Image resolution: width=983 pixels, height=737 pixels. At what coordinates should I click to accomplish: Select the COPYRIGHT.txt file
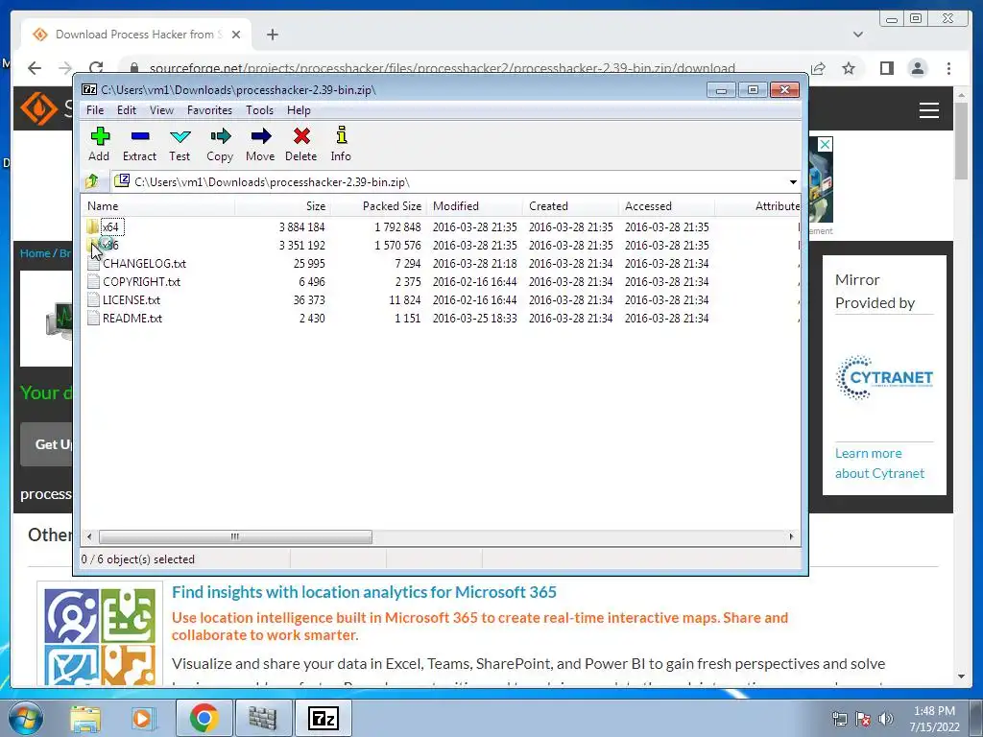[x=142, y=282]
